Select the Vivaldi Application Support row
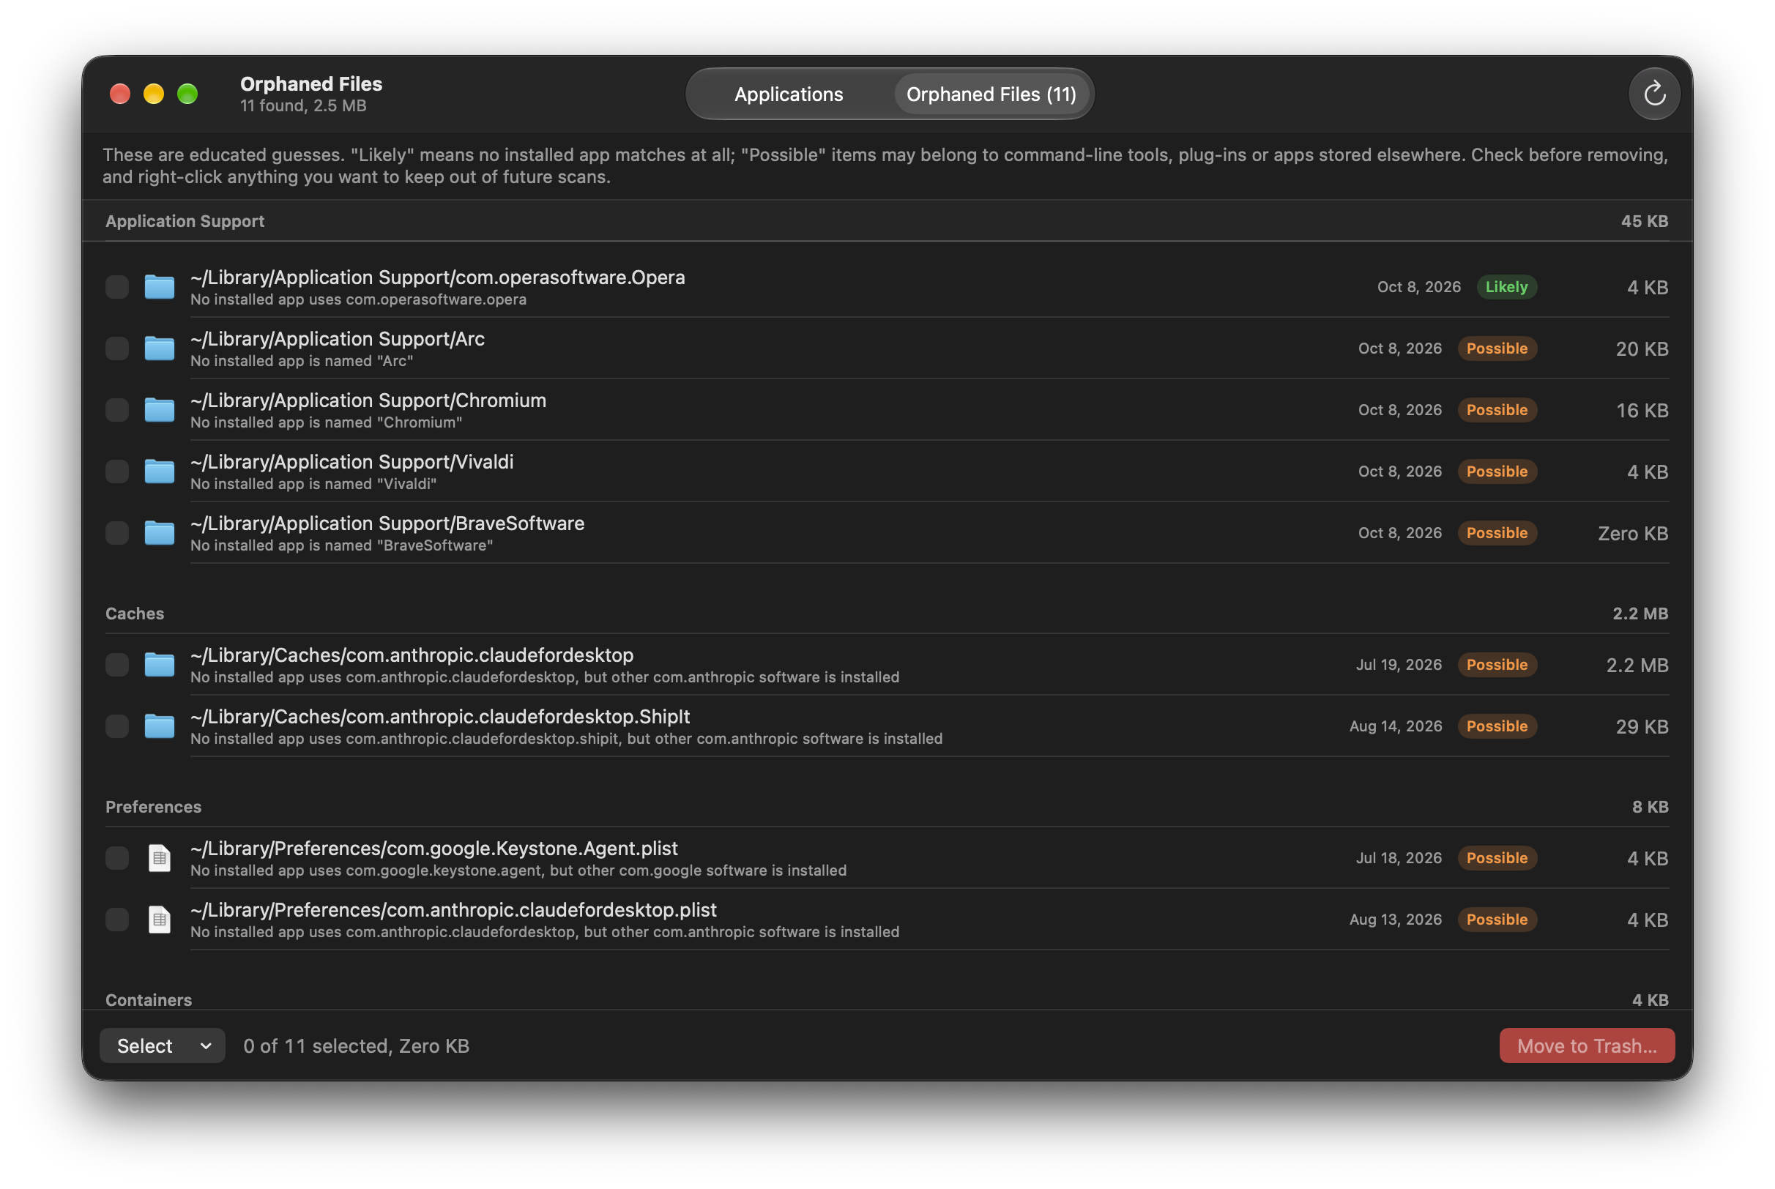Viewport: 1775px width, 1189px height. pos(887,471)
